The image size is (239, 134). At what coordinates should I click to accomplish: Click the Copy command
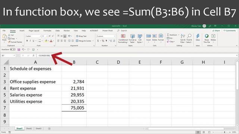[x=12, y=38]
